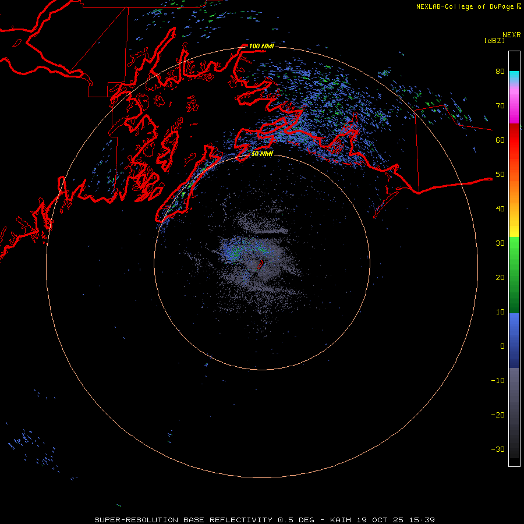Click the 100 NMI range ring label
524x524 pixels.
click(x=261, y=46)
